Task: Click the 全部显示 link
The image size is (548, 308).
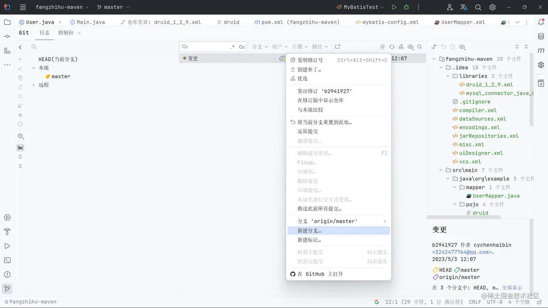Action: coord(512,288)
